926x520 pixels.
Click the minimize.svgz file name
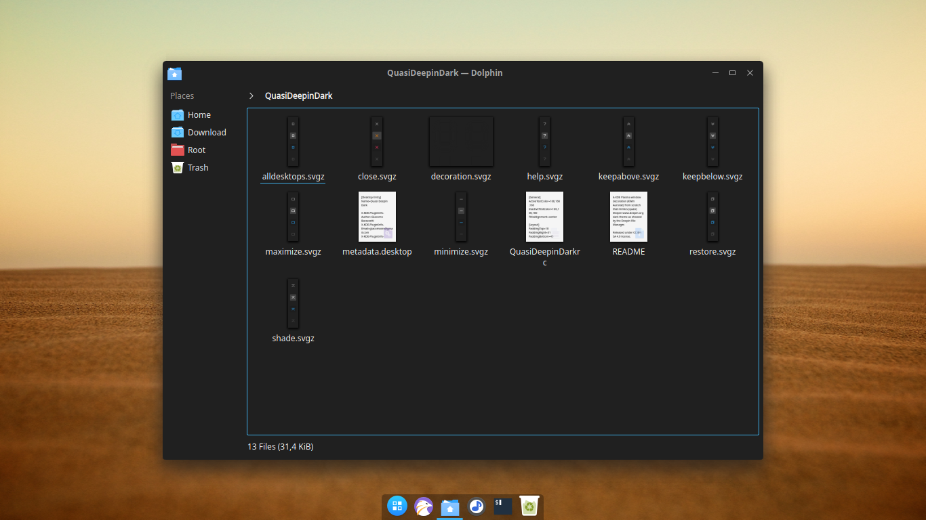click(x=461, y=252)
